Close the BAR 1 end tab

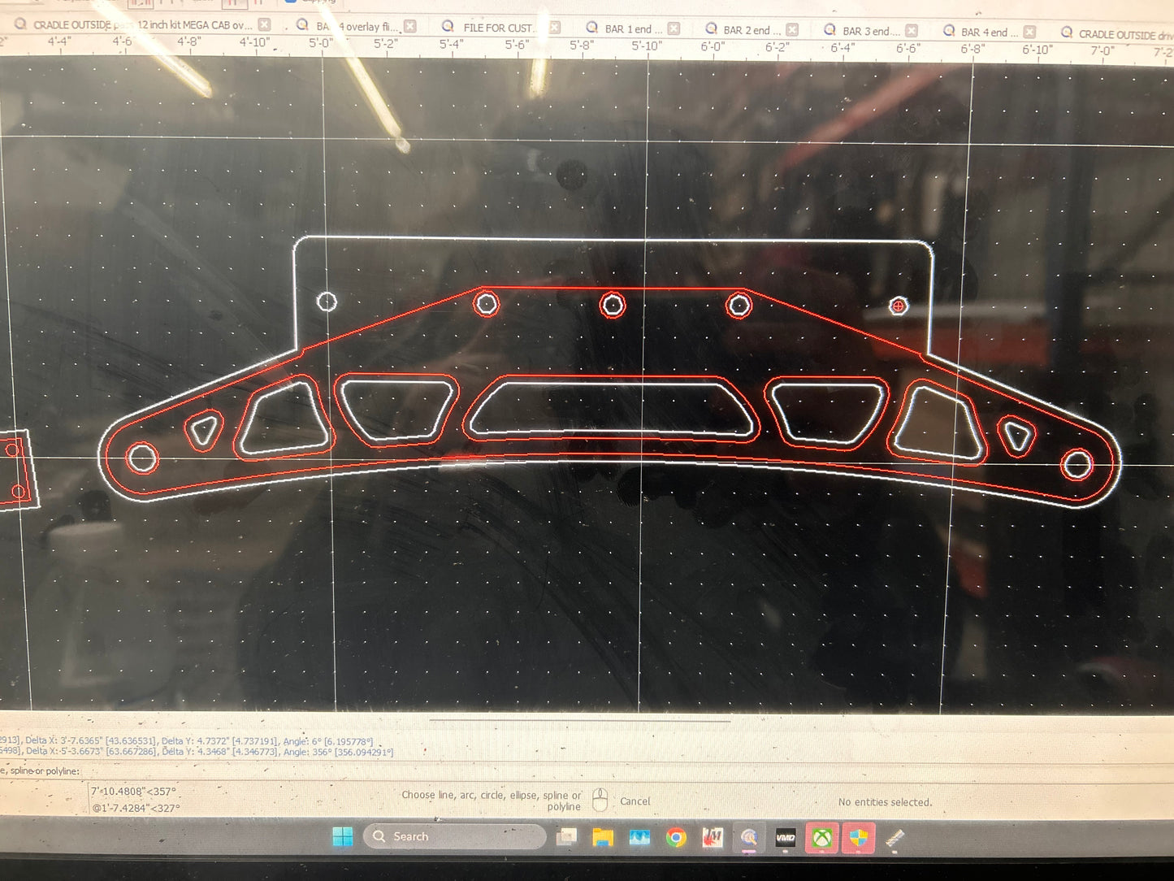pyautogui.click(x=674, y=28)
